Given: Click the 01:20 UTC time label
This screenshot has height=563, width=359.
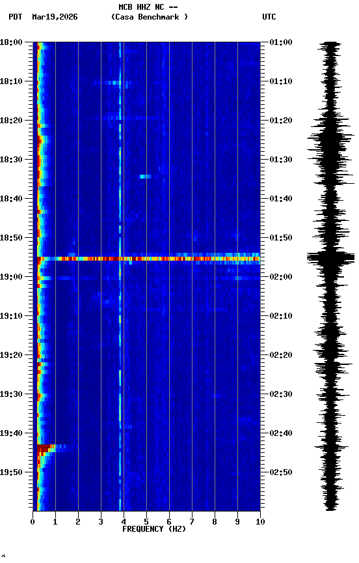Looking at the screenshot, I should [281, 121].
